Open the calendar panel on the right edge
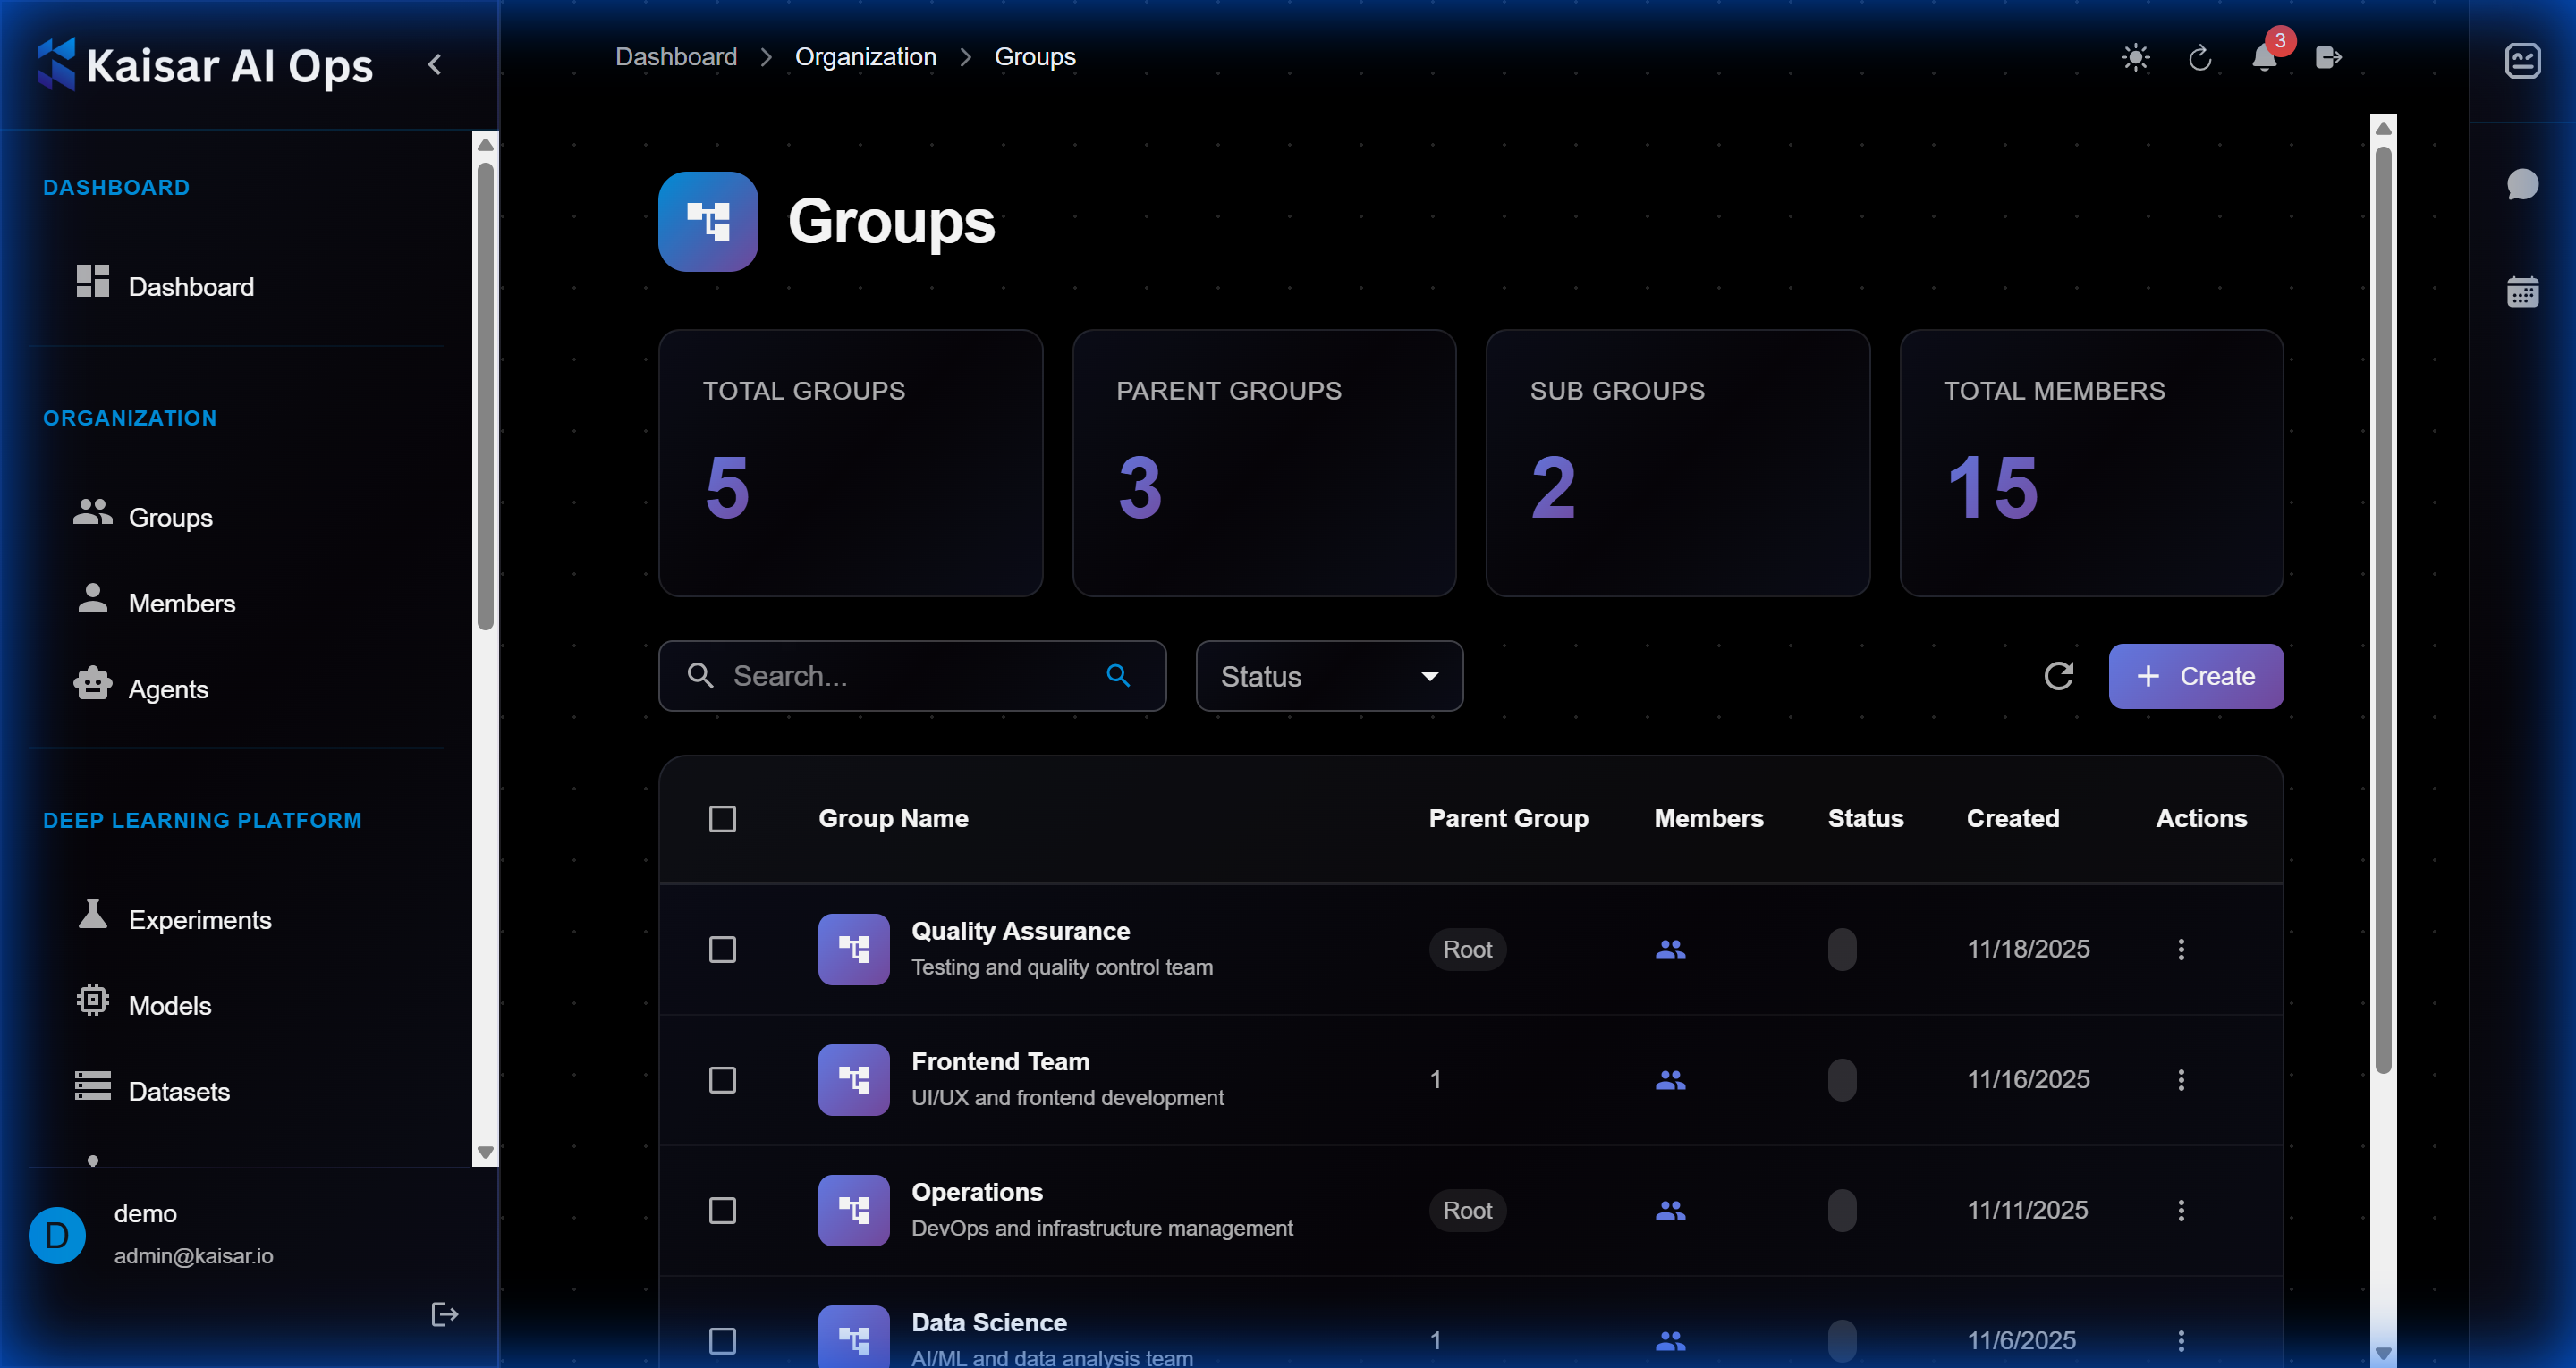2576x1368 pixels. [2524, 291]
